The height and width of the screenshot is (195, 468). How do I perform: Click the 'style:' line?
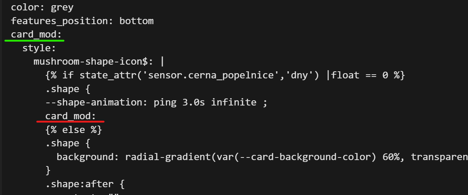click(39, 48)
